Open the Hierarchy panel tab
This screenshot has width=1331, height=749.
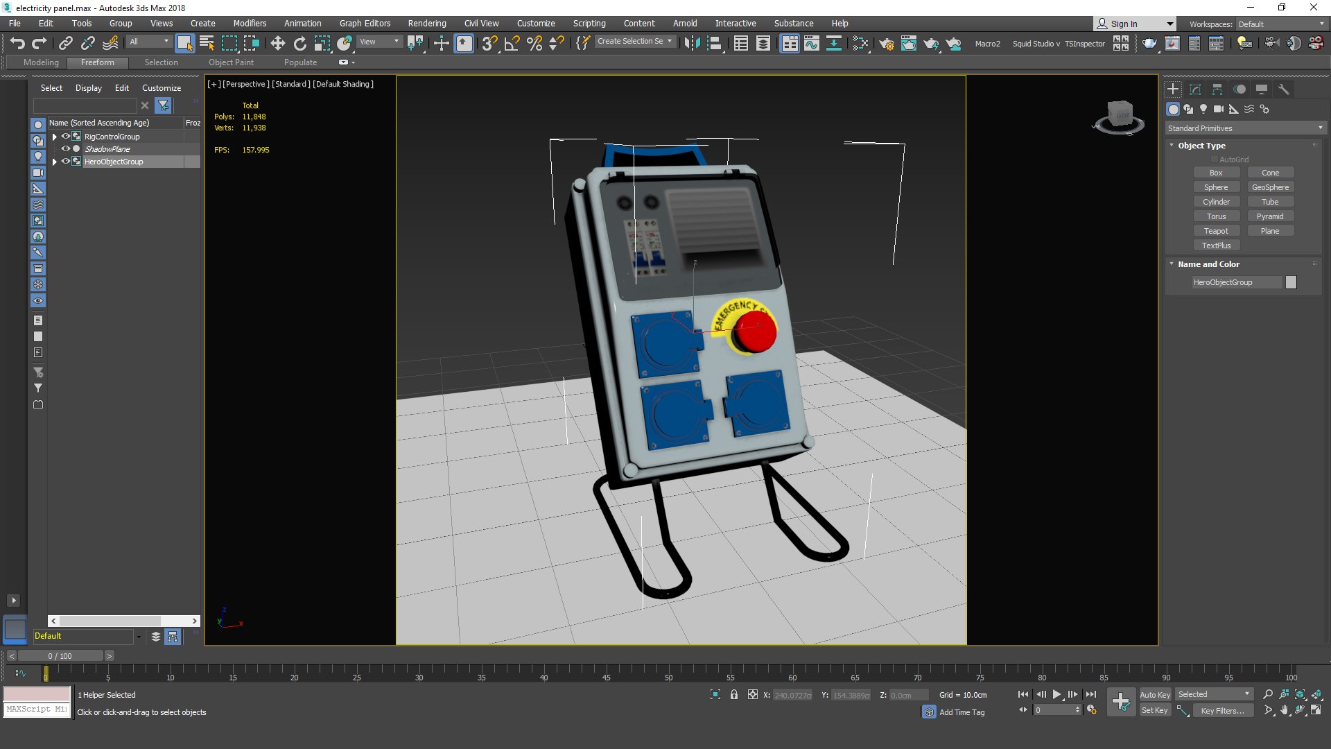tap(1217, 89)
